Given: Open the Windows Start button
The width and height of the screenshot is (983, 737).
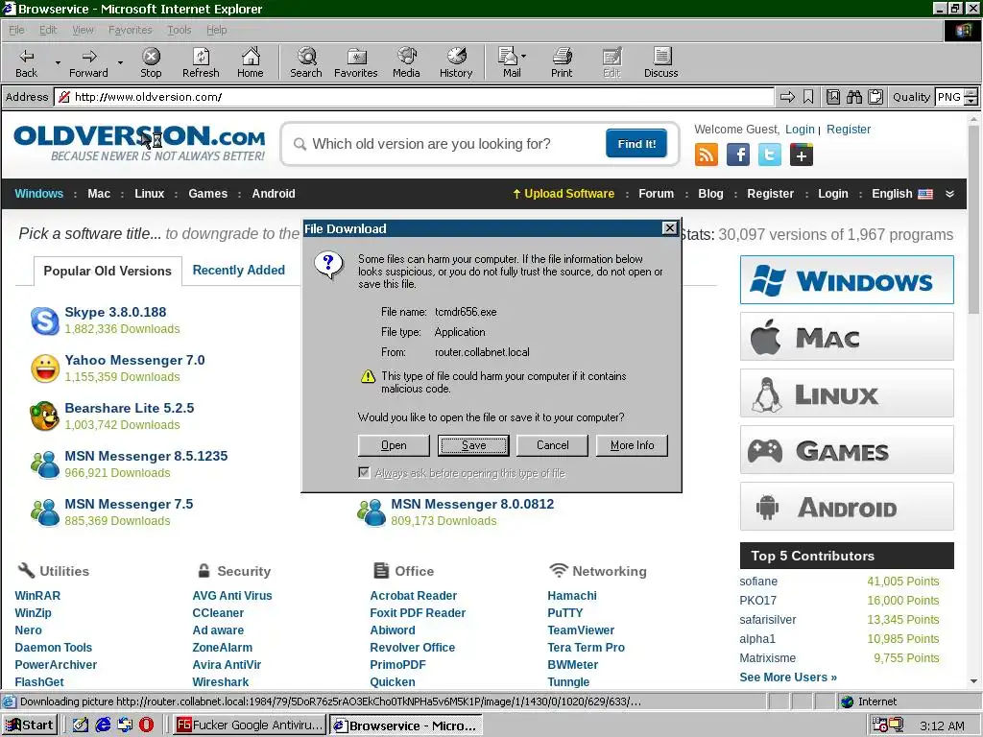Looking at the screenshot, I should (x=30, y=725).
